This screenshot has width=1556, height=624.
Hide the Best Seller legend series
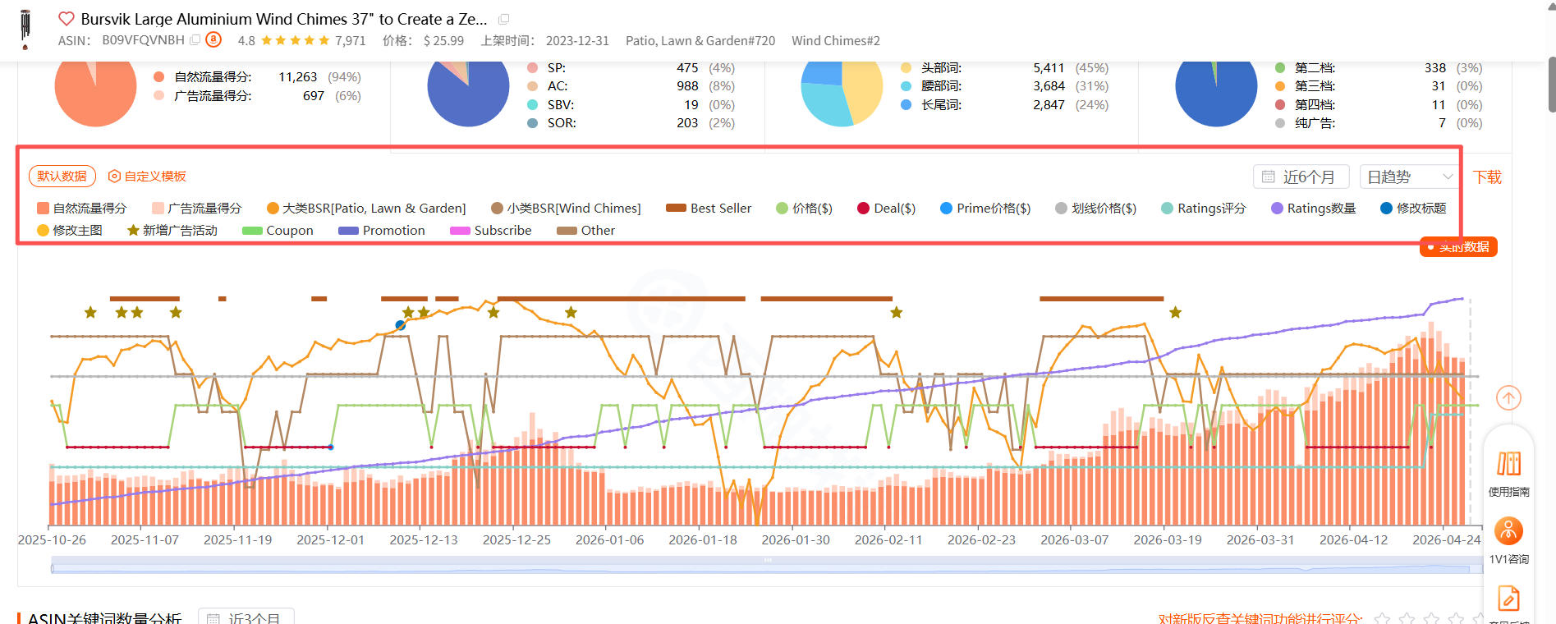[709, 209]
